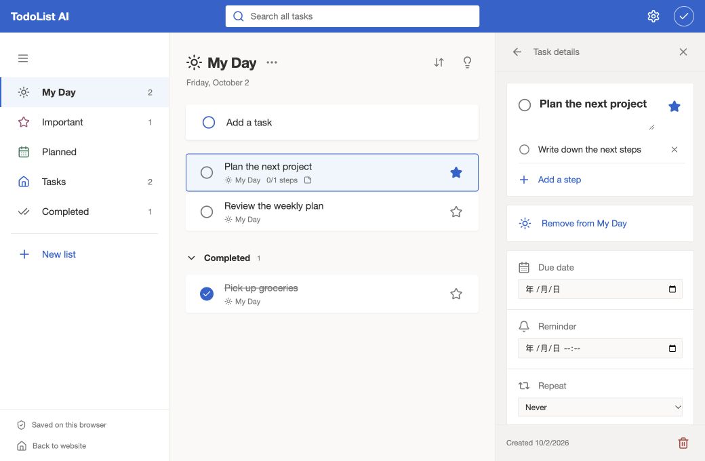The image size is (705, 461).
Task: Click the shield icon by Saved on this browser
Action: 21,425
